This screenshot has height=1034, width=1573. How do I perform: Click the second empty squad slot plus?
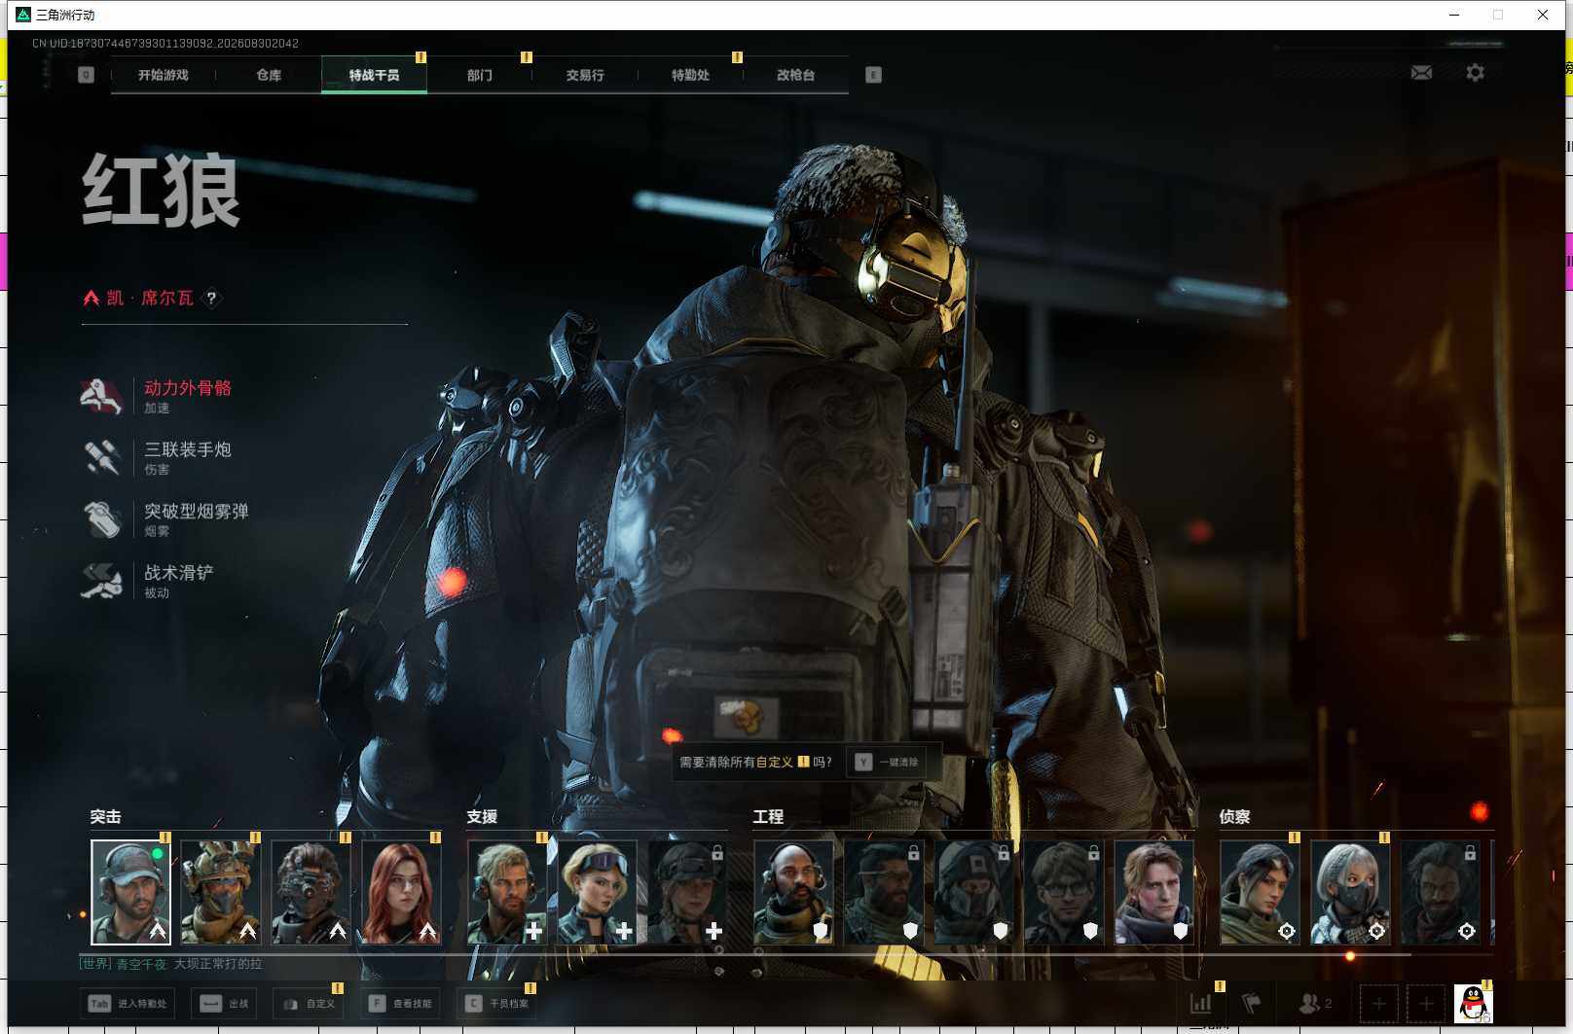[1426, 1003]
